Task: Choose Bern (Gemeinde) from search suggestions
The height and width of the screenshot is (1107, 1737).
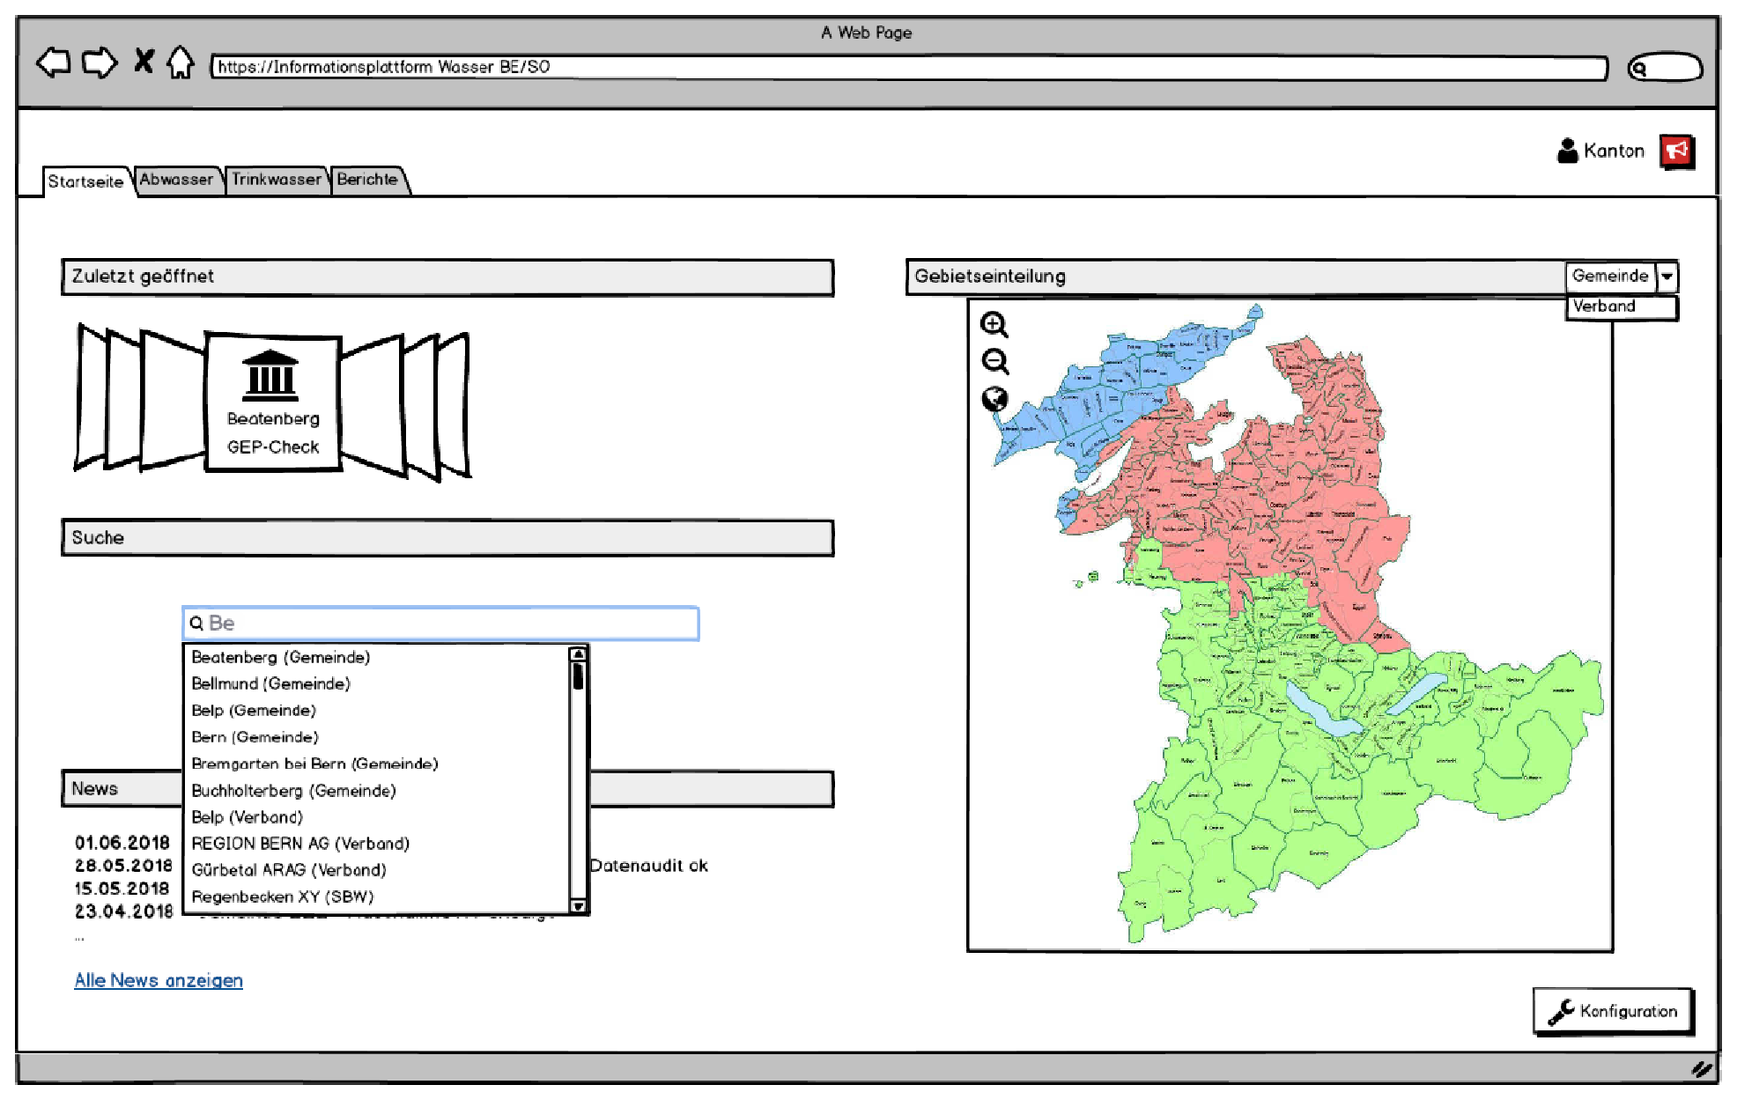Action: click(x=255, y=737)
